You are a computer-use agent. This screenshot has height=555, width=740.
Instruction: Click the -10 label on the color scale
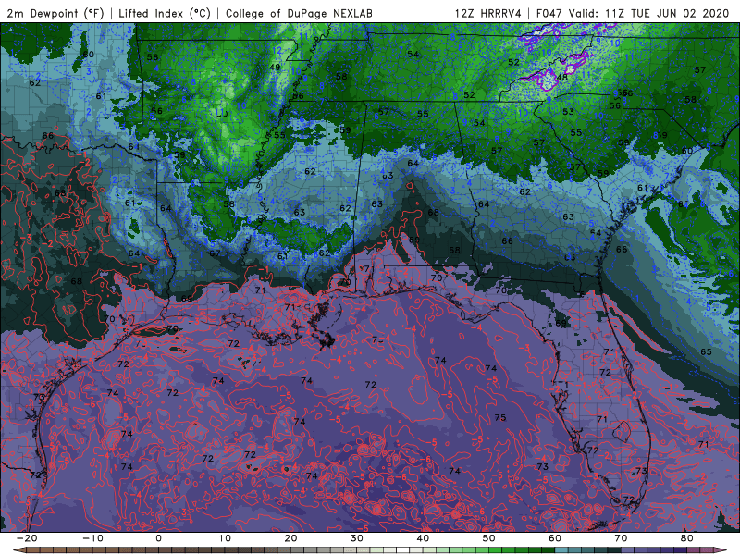92,538
